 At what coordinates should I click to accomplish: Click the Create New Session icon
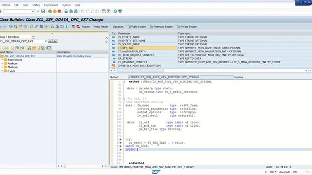(104, 11)
